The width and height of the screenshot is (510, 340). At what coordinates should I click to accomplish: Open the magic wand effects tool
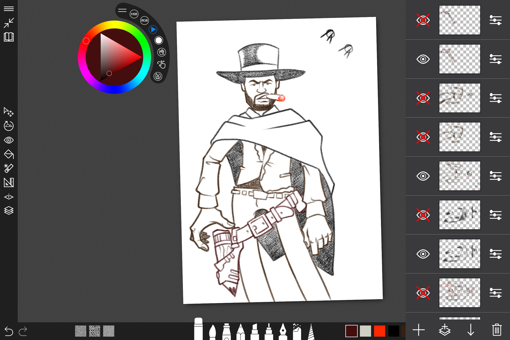pyautogui.click(x=9, y=168)
